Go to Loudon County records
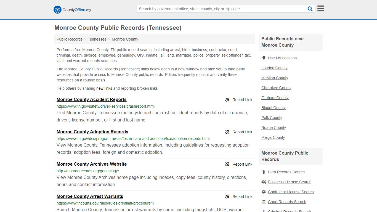This screenshot has width=377, height=212. (x=274, y=68)
